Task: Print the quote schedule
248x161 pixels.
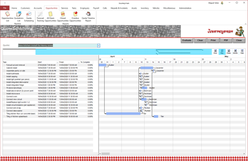Action: [213, 40]
